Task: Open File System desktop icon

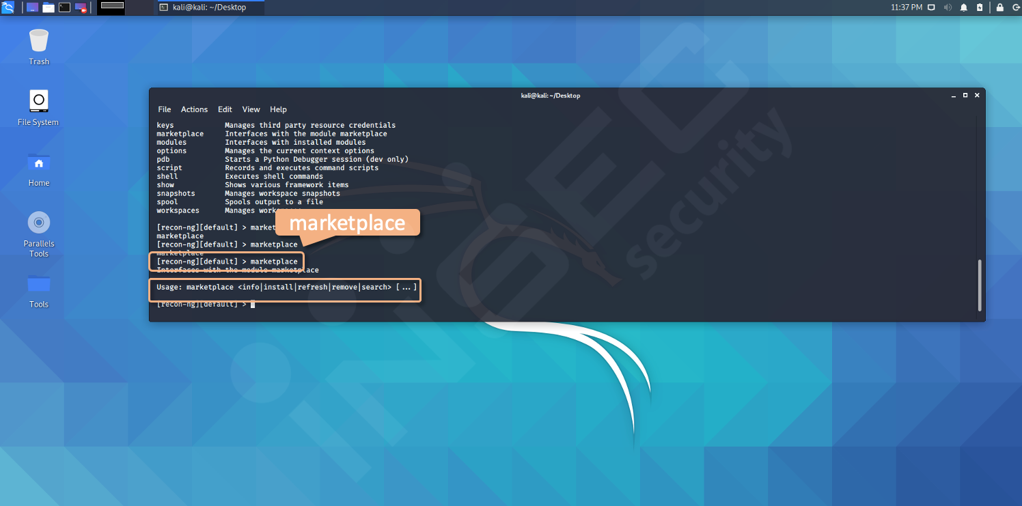Action: (x=38, y=108)
